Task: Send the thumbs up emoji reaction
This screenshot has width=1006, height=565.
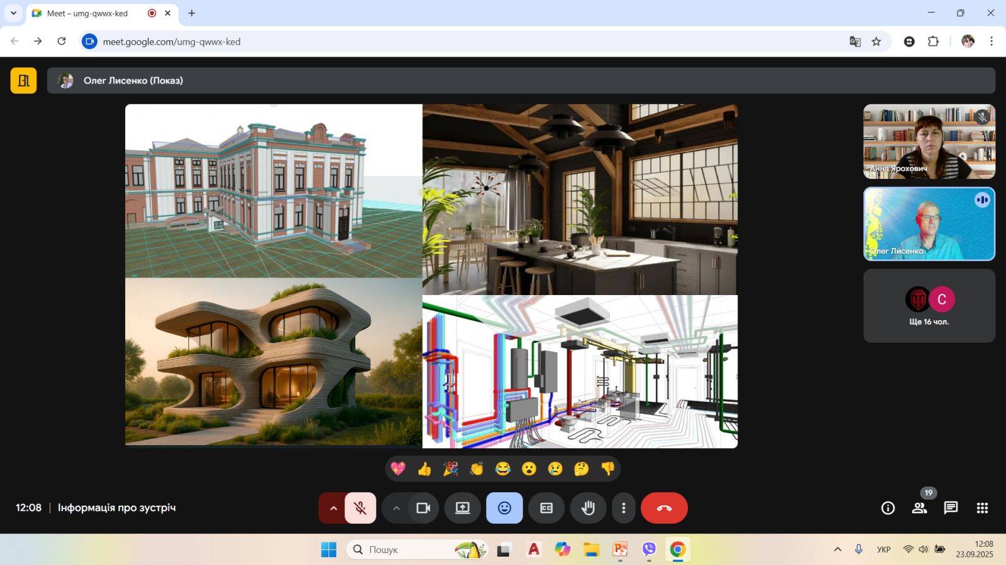Action: (x=424, y=469)
